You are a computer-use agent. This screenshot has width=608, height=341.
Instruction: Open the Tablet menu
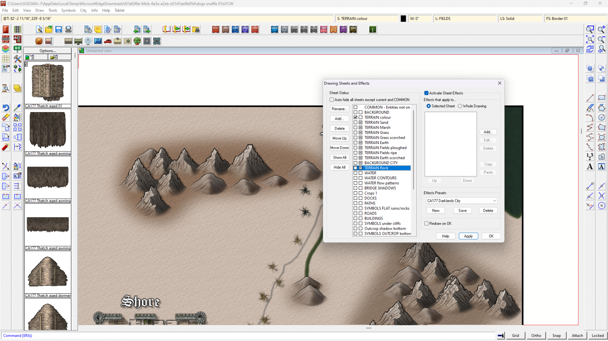(x=120, y=11)
